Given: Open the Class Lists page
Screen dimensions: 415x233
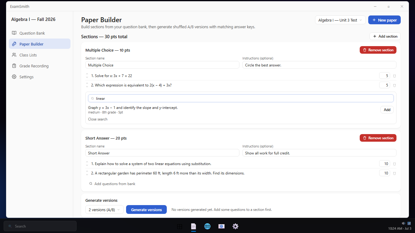Looking at the screenshot, I should point(39,55).
